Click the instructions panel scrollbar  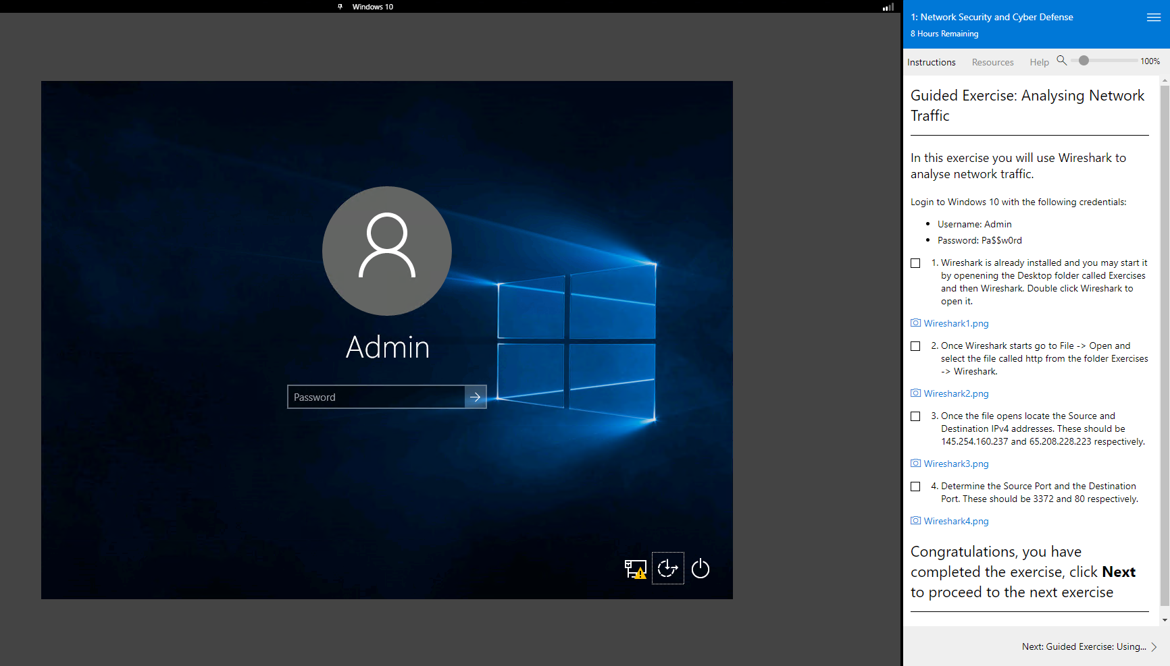point(1165,344)
